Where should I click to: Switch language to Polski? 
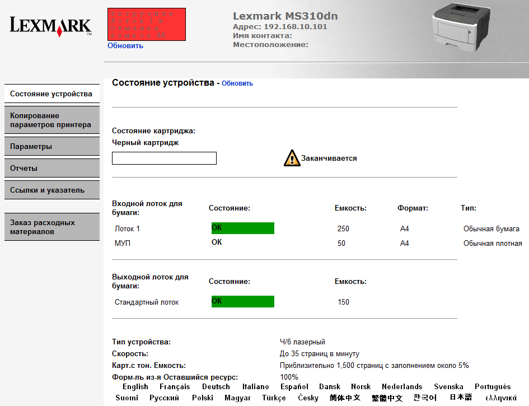(x=203, y=398)
